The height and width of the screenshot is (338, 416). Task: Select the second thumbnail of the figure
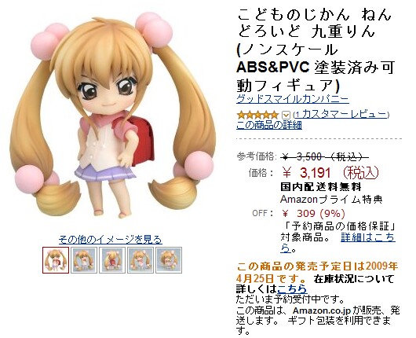pyautogui.click(x=84, y=260)
